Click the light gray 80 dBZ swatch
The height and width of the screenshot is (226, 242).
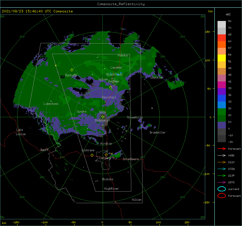click(222, 24)
